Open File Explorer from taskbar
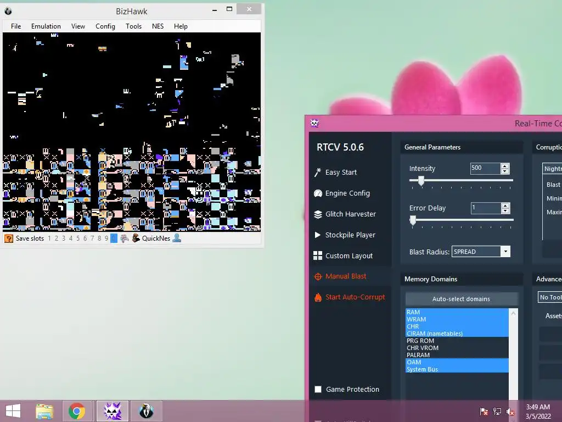The width and height of the screenshot is (562, 422). 44,411
